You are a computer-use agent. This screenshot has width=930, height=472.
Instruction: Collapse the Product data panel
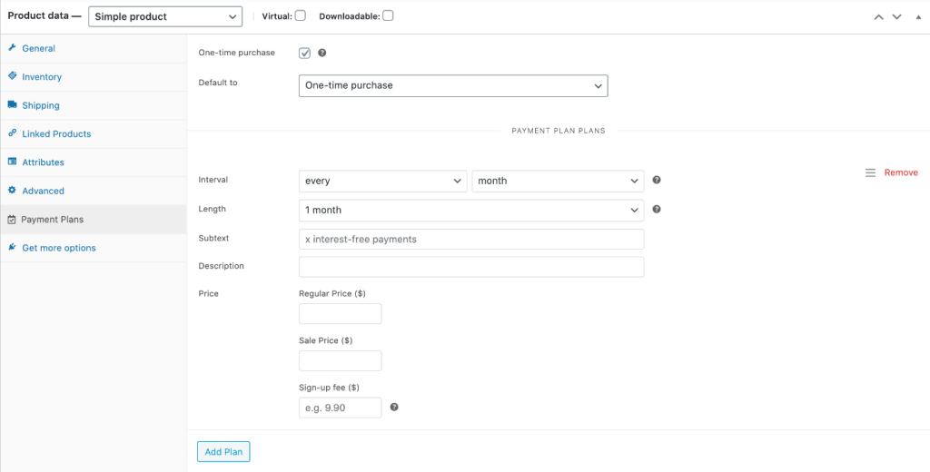click(919, 16)
